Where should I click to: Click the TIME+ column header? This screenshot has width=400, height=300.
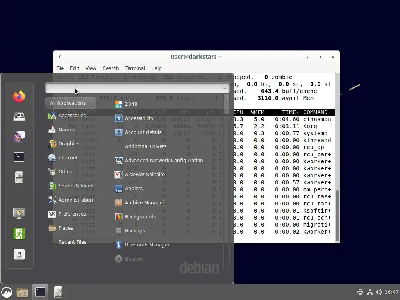[x=291, y=112]
